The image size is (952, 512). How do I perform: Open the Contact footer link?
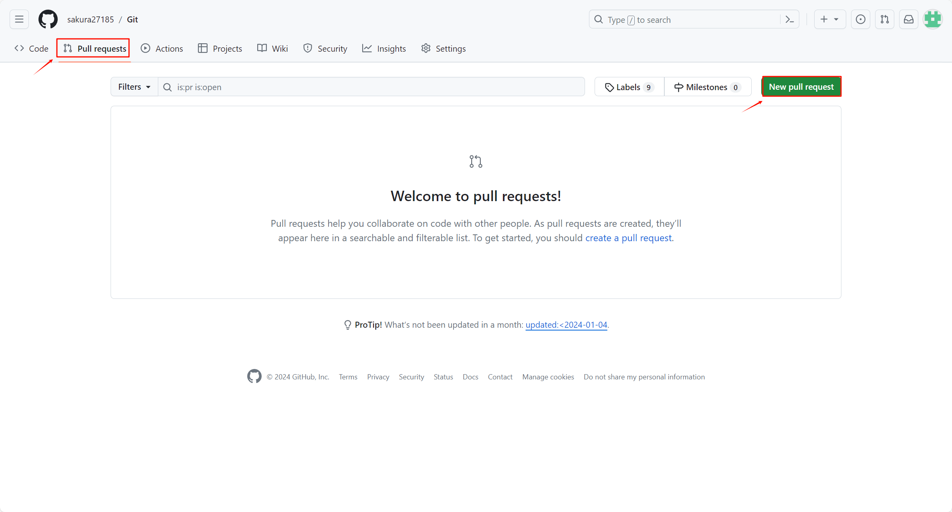[x=500, y=377]
